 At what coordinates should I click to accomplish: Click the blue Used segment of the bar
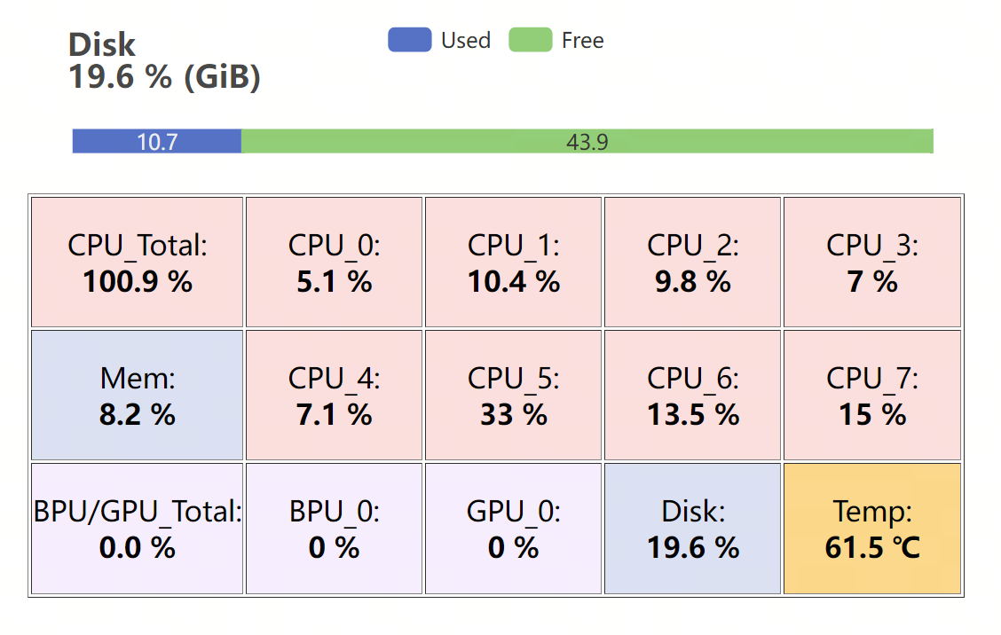(x=156, y=140)
